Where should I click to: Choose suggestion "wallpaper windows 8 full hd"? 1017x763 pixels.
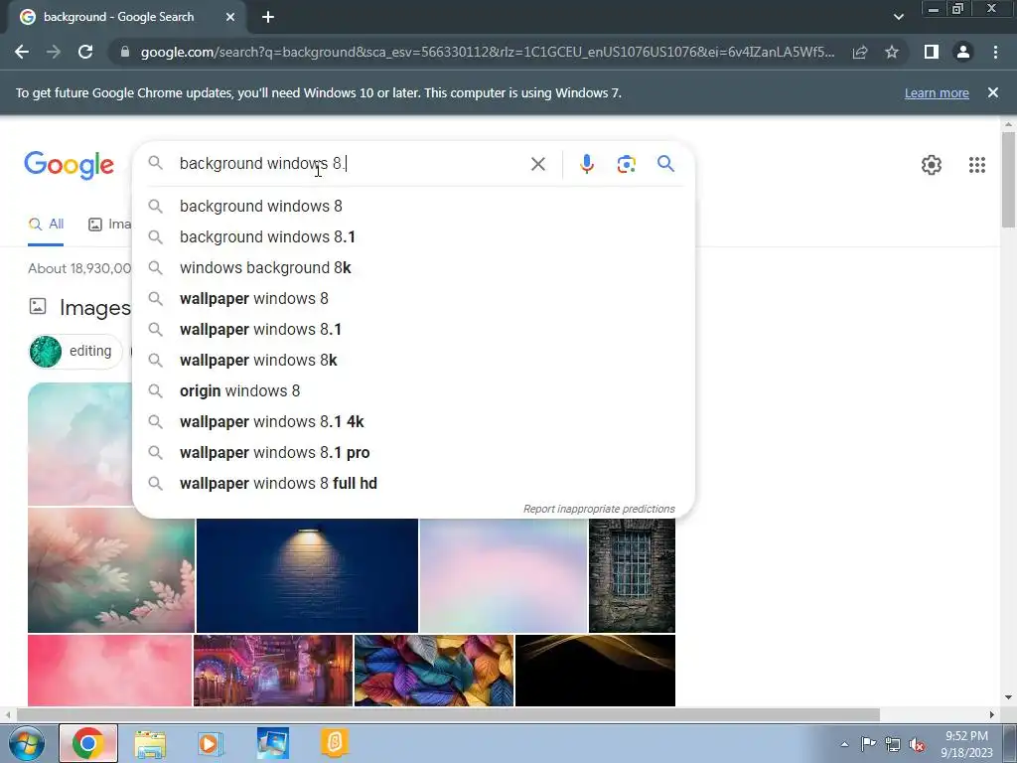tap(414, 484)
